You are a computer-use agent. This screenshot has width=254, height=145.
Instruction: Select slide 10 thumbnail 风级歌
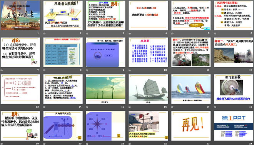pos(148,52)
